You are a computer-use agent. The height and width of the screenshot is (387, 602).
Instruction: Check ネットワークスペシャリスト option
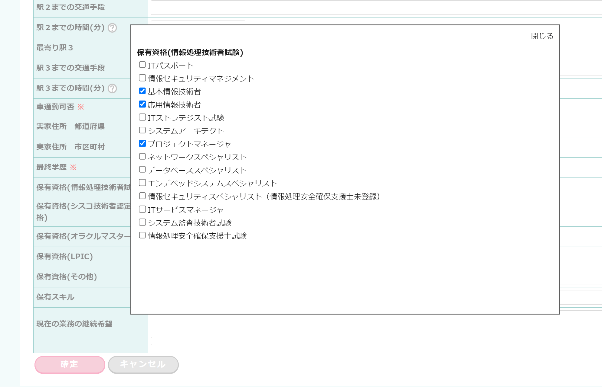tap(142, 156)
